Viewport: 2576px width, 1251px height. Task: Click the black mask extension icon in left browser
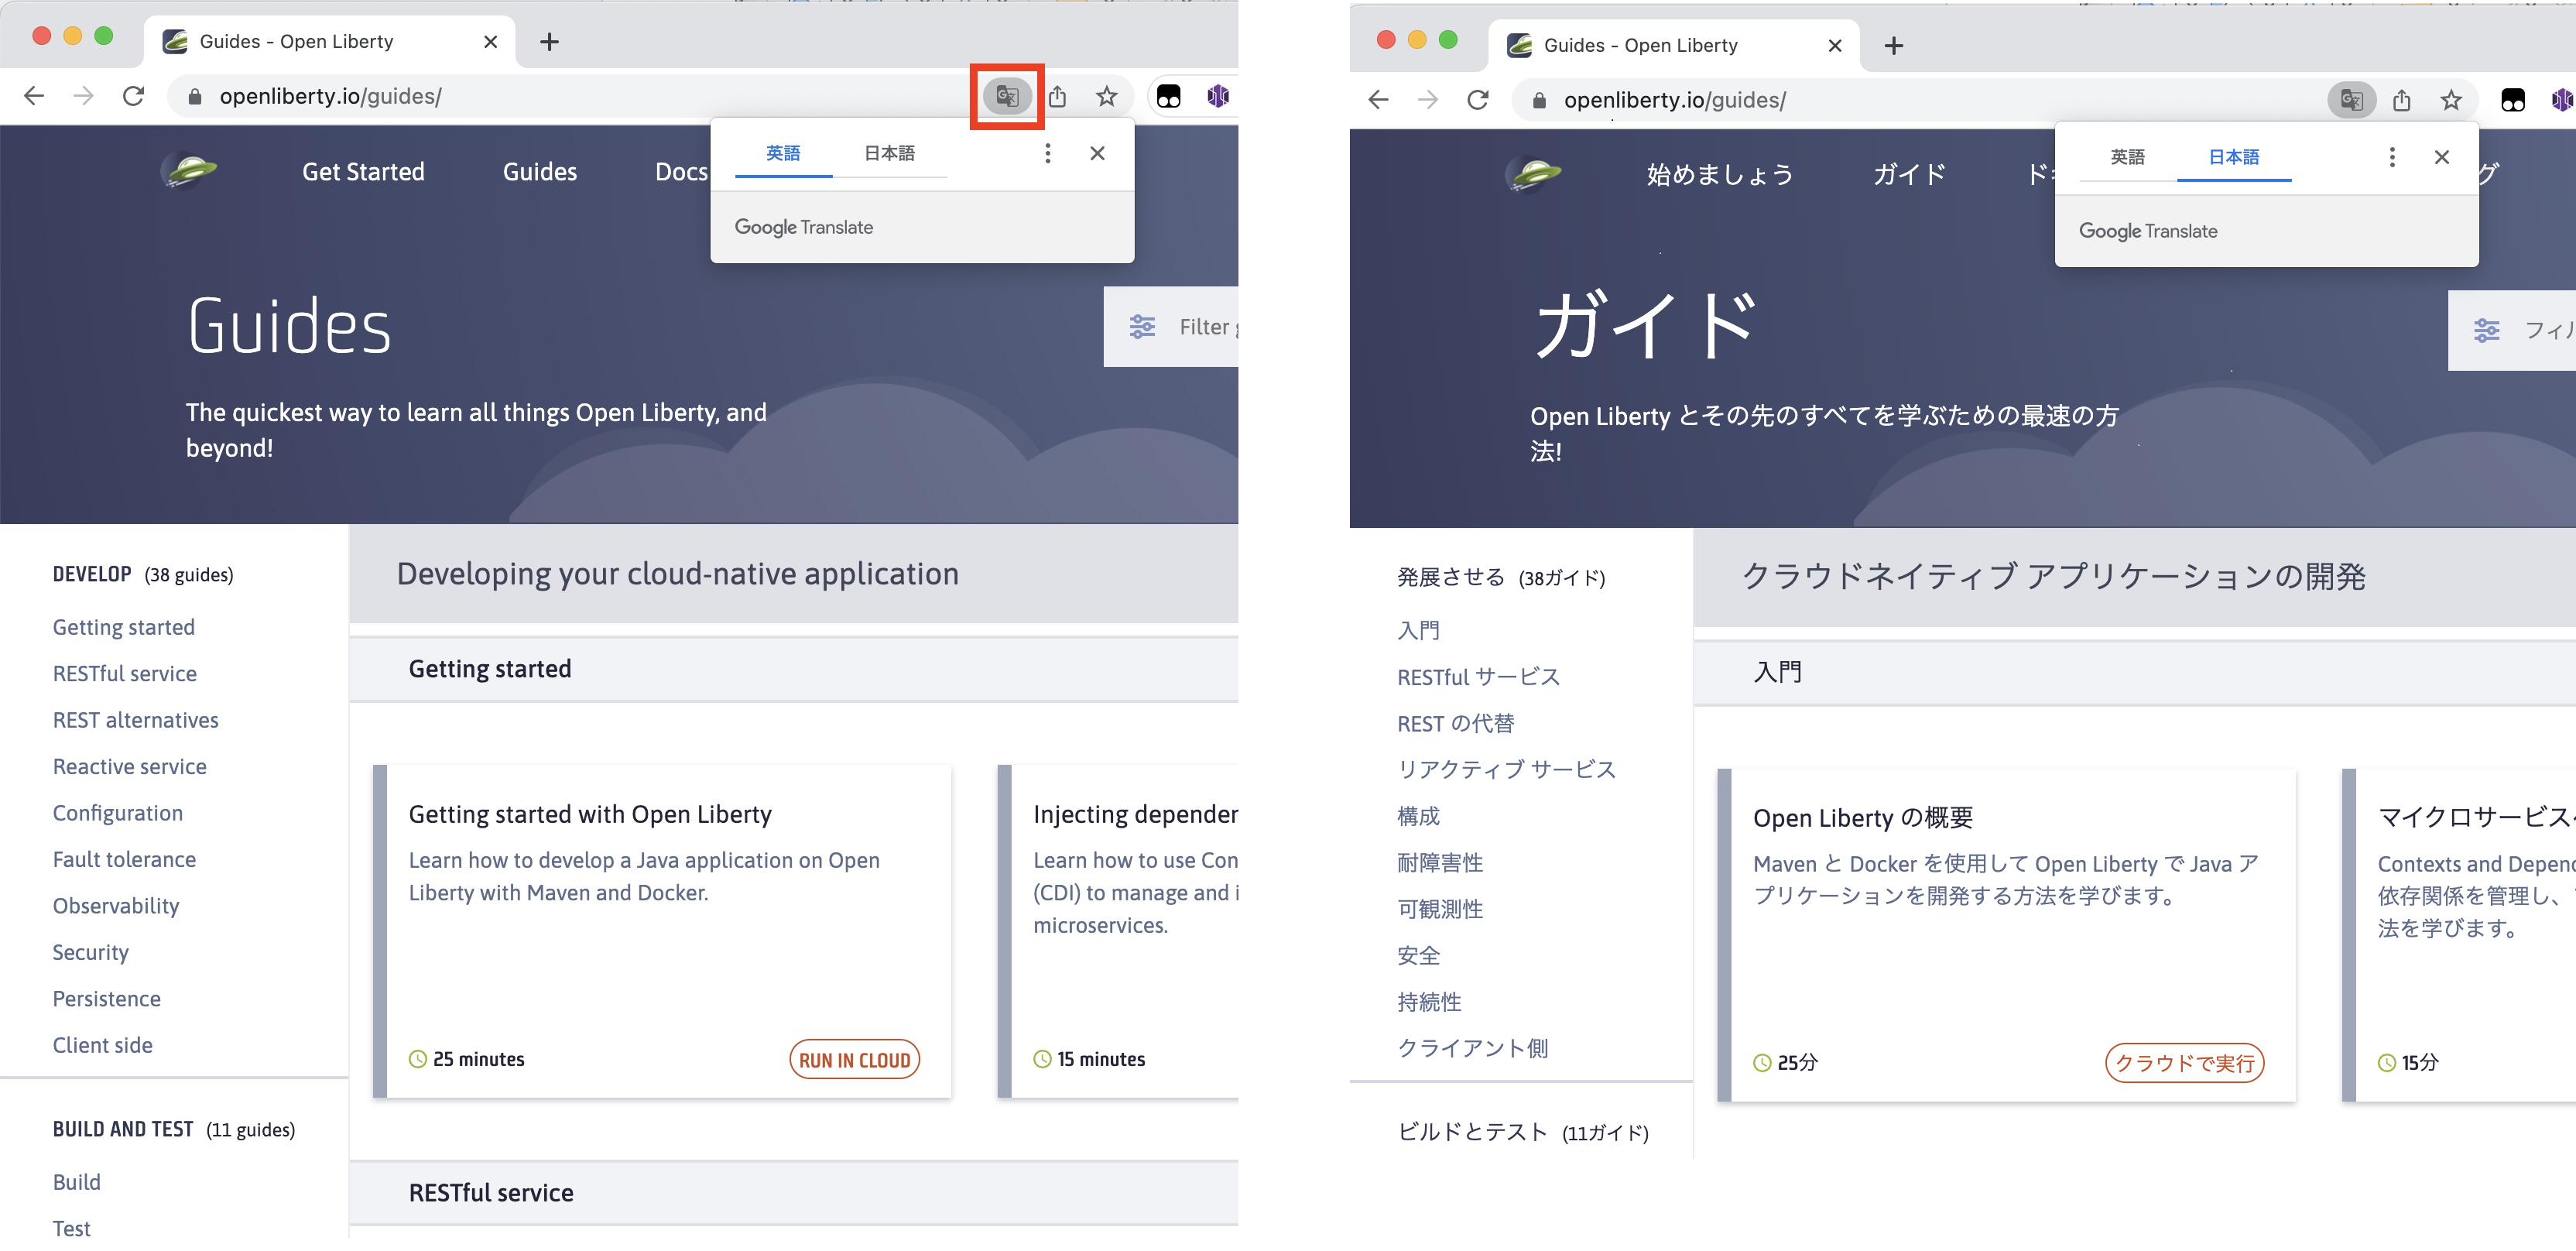(1168, 96)
